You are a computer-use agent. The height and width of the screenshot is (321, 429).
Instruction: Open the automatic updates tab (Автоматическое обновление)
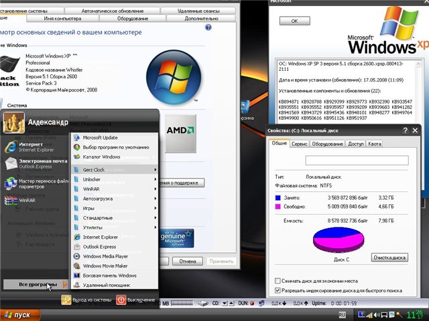pyautogui.click(x=113, y=11)
